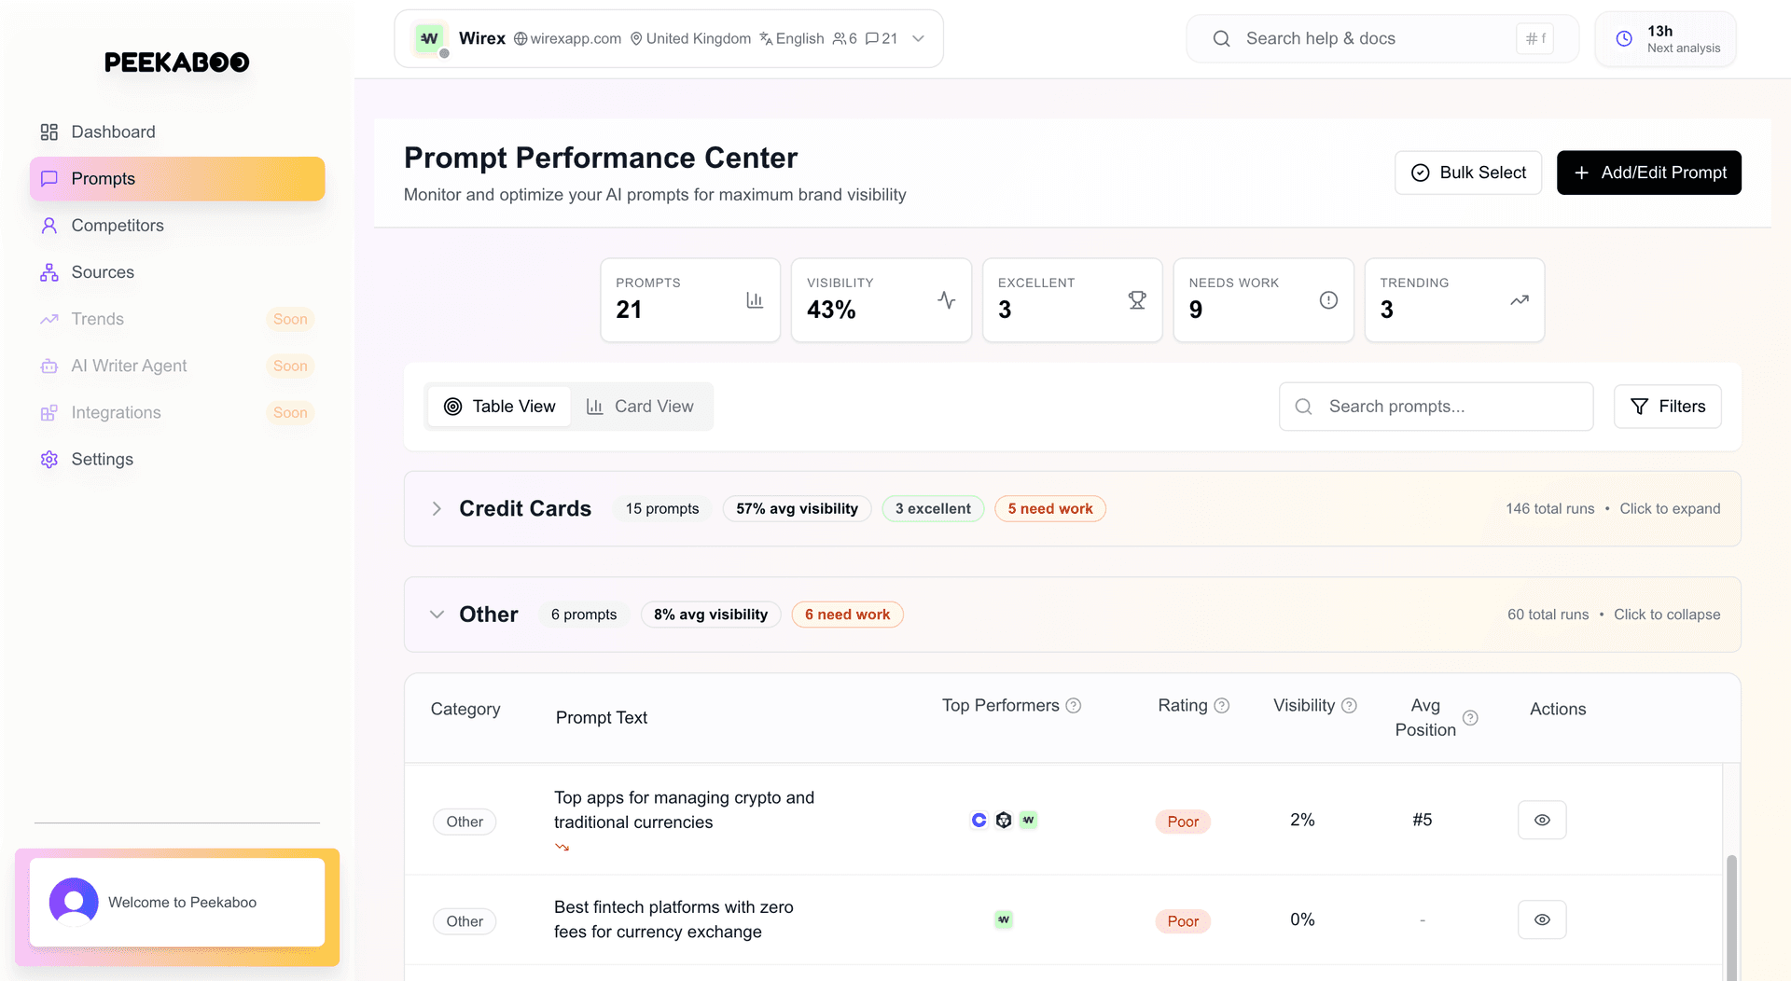Click the Search prompts input field
The width and height of the screenshot is (1791, 981).
[1437, 407]
